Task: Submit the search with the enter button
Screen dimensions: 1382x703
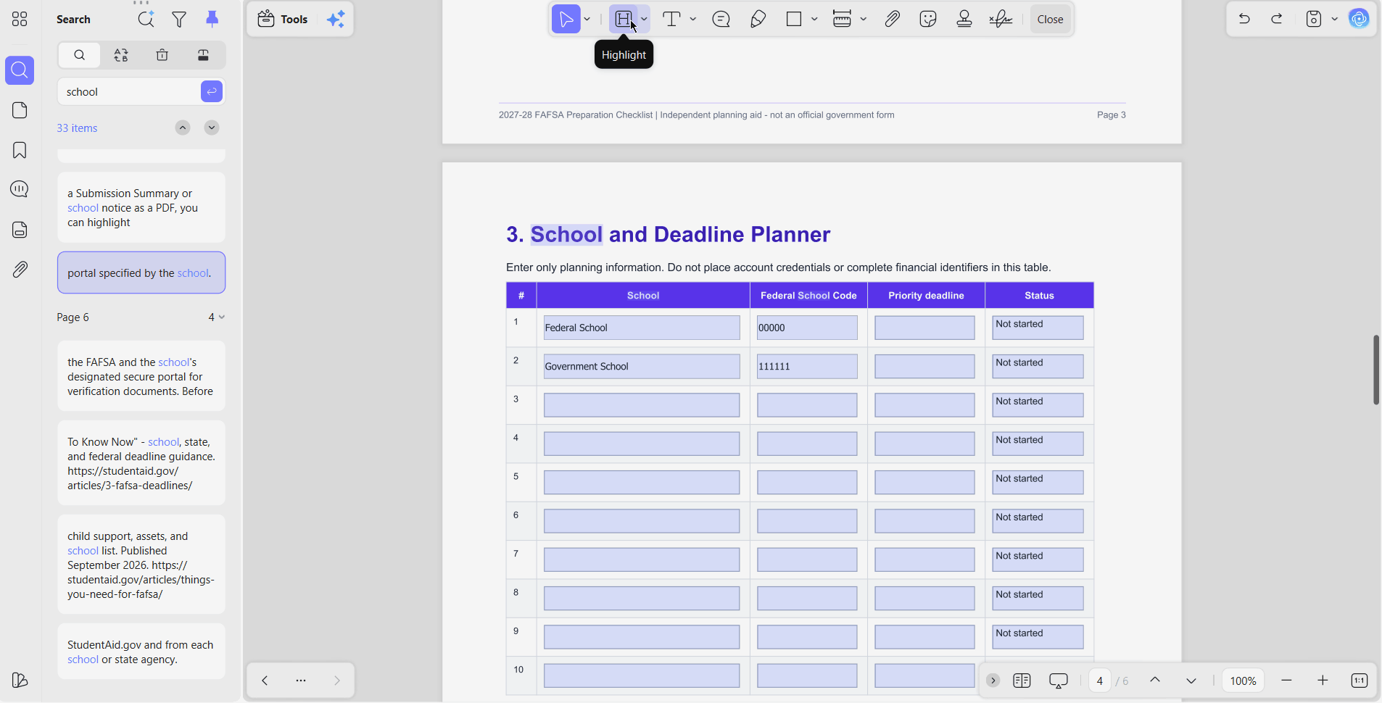Action: pos(212,91)
